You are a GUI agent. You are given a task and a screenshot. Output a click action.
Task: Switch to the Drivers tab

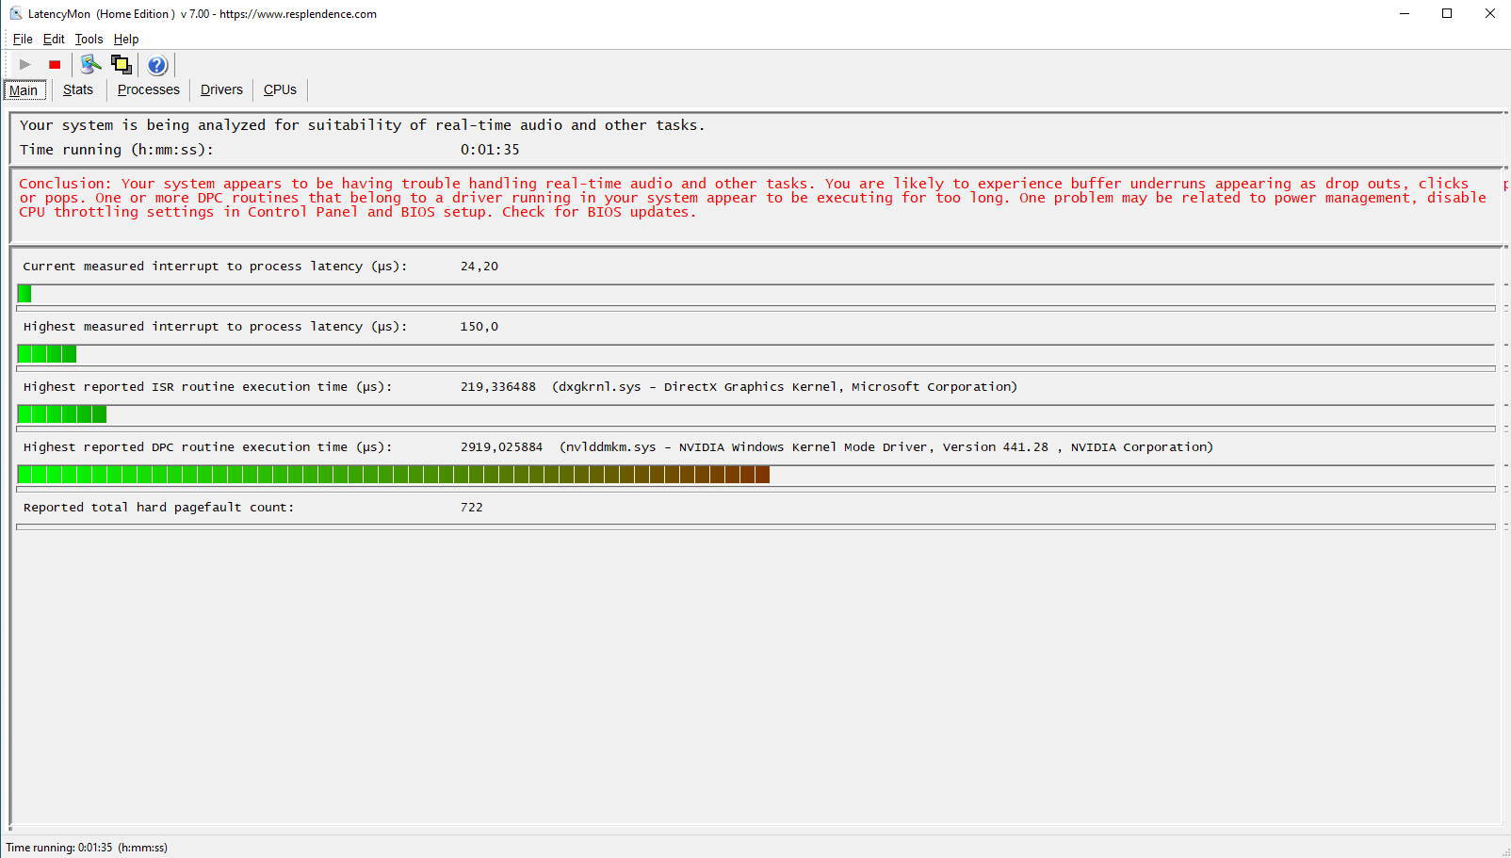coord(221,89)
